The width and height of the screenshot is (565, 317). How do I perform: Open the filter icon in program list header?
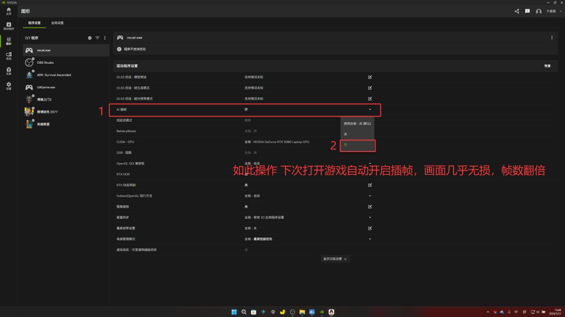pyautogui.click(x=97, y=38)
